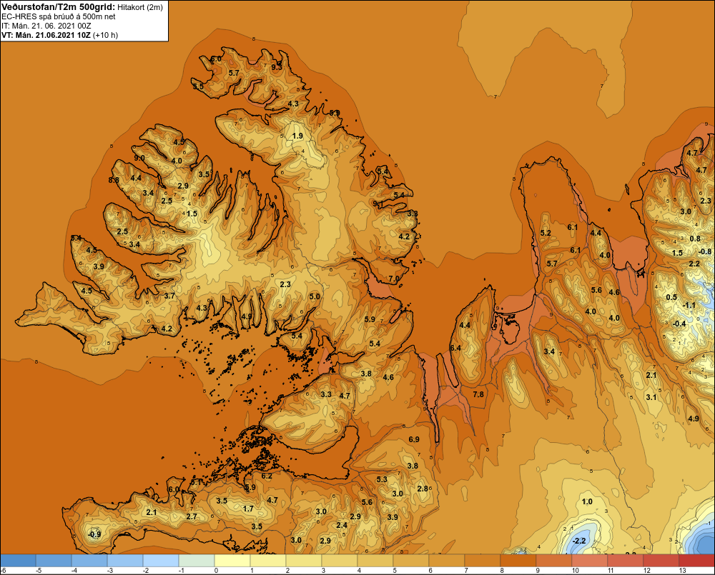This screenshot has width=715, height=575.
Task: Select the legend swatch between -1 and 0
Action: (197, 561)
